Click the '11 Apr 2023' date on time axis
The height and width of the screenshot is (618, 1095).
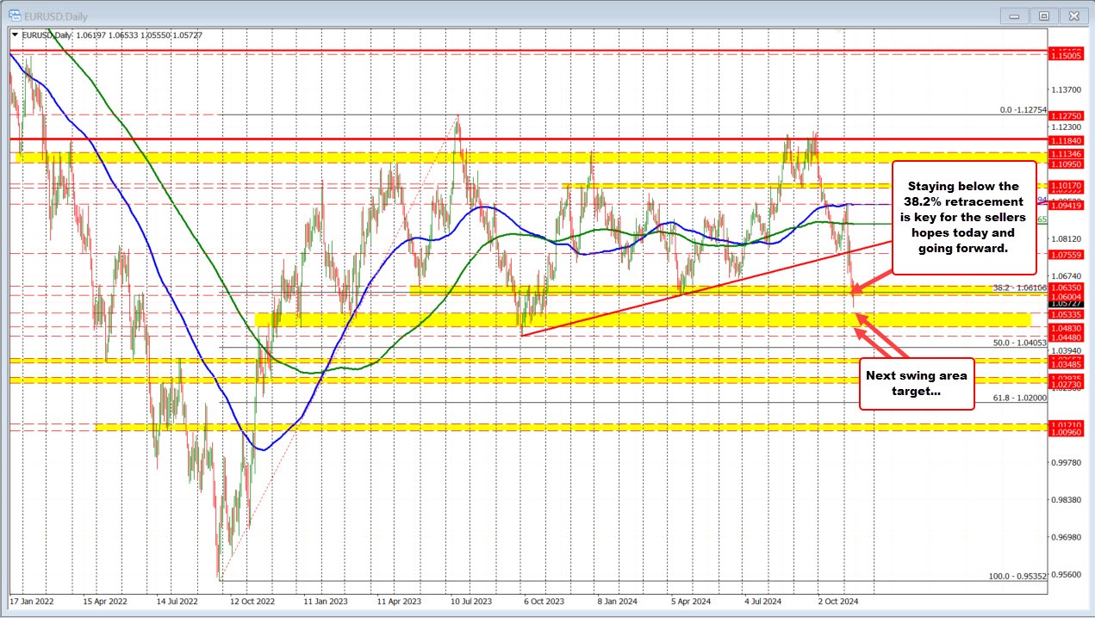click(401, 600)
